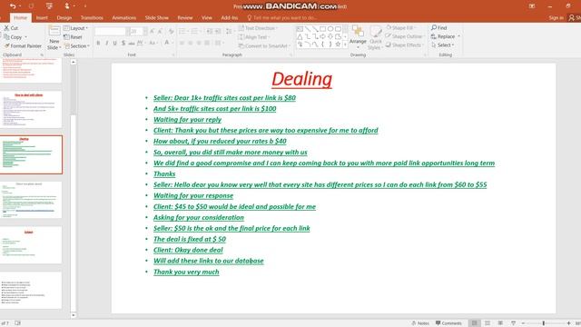Click 'Thank you very much' bullet text
This screenshot has height=327, width=581.
tap(186, 272)
